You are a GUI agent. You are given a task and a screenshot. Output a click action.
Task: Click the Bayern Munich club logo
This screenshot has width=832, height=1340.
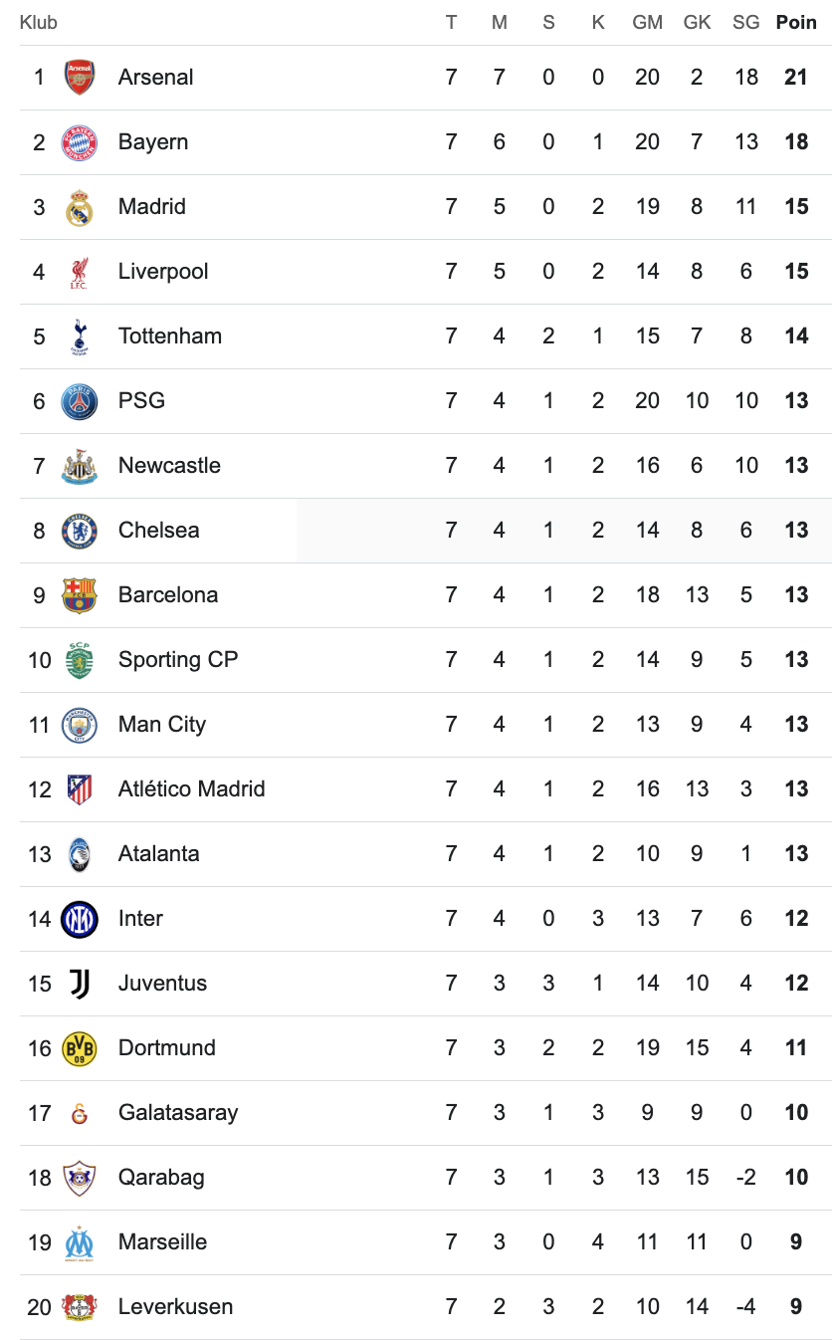click(80, 142)
